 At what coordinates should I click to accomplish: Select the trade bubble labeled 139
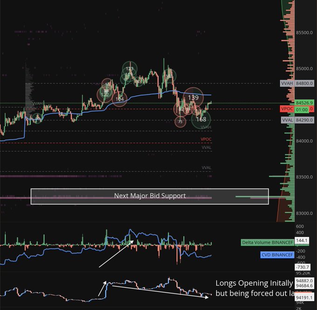(x=193, y=97)
